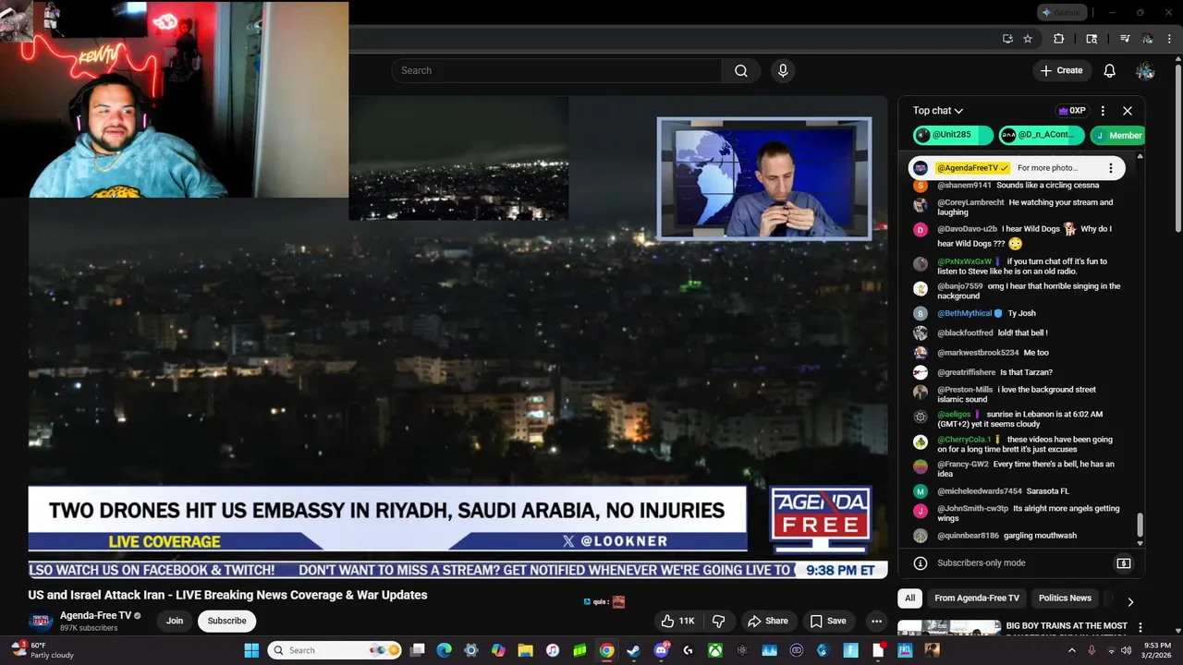This screenshot has width=1183, height=665.
Task: Click @CherryCola.1 username in chat
Action: pos(964,440)
